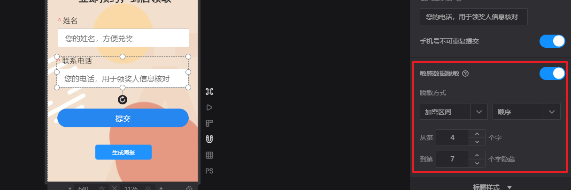This screenshot has width=571, height=190.
Task: Toggle the ruler guides icon
Action: click(x=209, y=124)
